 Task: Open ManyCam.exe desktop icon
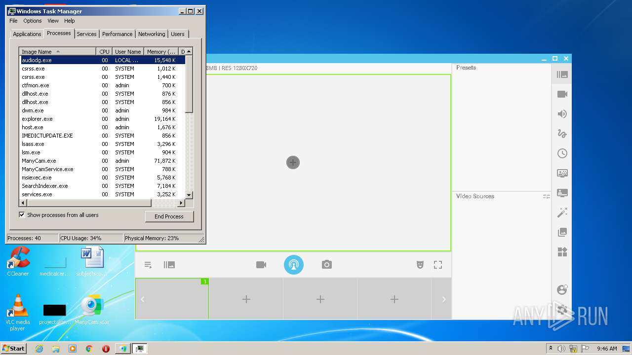[x=92, y=310]
